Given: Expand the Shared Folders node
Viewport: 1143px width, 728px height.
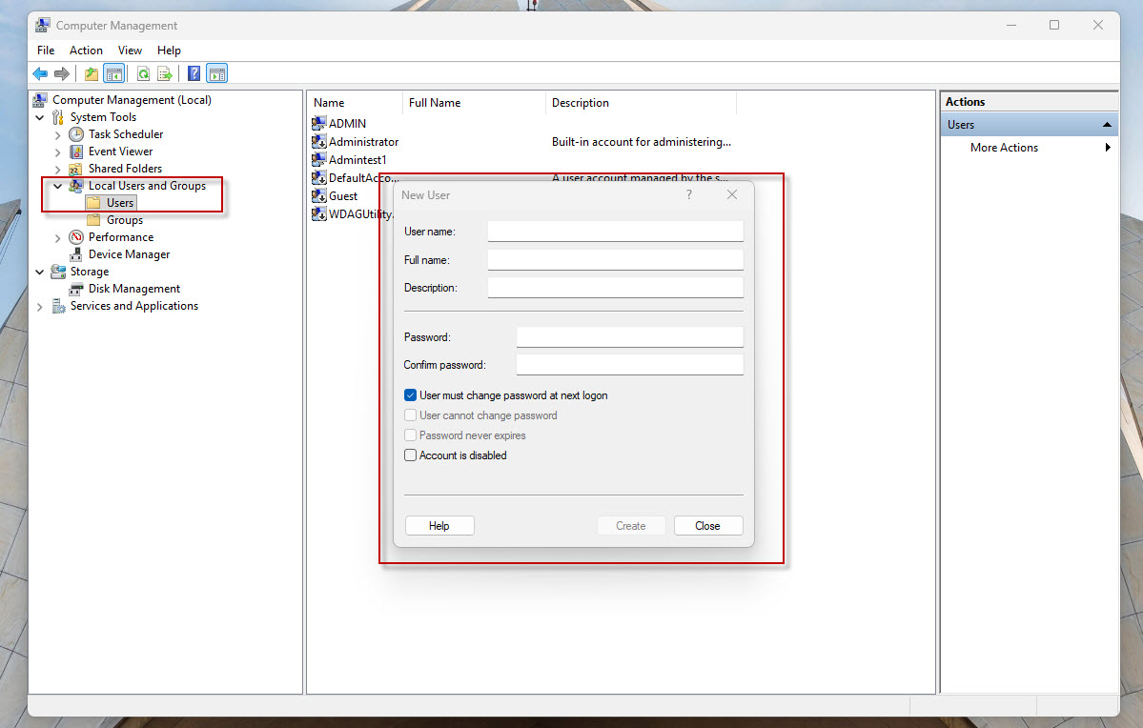Looking at the screenshot, I should [57, 169].
